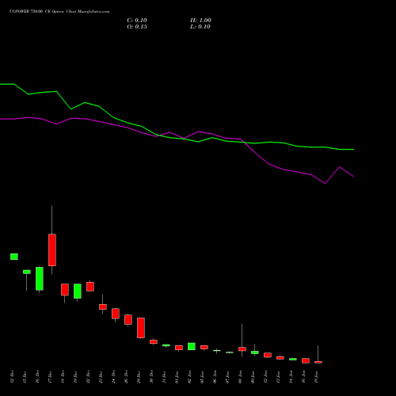The image size is (396, 396).
Task: Click the red candle for 08 Jan
Action: 242,349
